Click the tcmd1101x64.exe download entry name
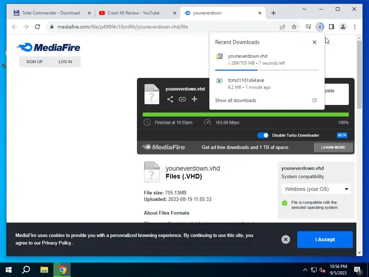Screen dimensions: 369x277 (246, 80)
